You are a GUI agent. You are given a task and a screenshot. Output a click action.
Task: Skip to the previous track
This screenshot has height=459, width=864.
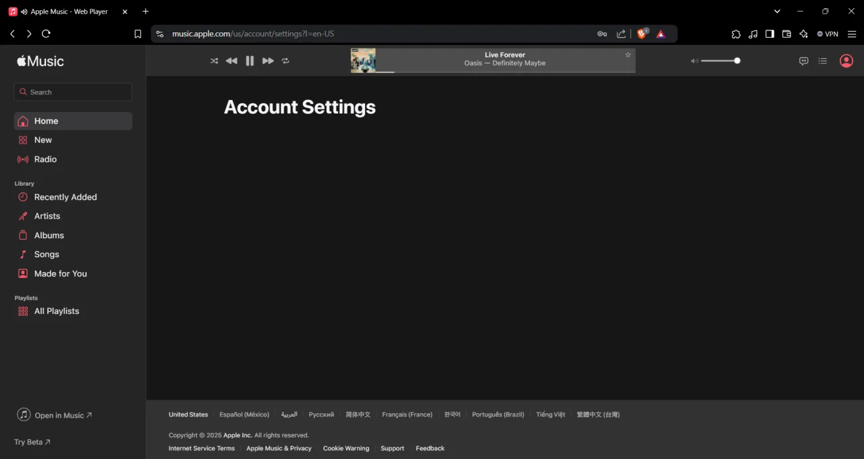coord(232,61)
